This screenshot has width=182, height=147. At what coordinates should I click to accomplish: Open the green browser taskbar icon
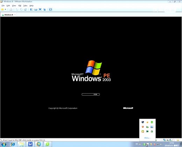coord(47,144)
